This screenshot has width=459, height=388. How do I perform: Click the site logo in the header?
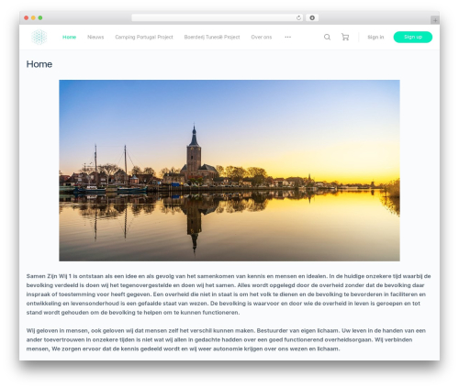39,37
